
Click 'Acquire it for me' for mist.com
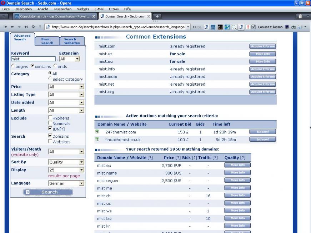pyautogui.click(x=262, y=46)
